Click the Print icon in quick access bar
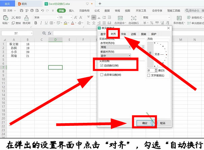The image size is (204, 150). pyautogui.click(x=32, y=10)
